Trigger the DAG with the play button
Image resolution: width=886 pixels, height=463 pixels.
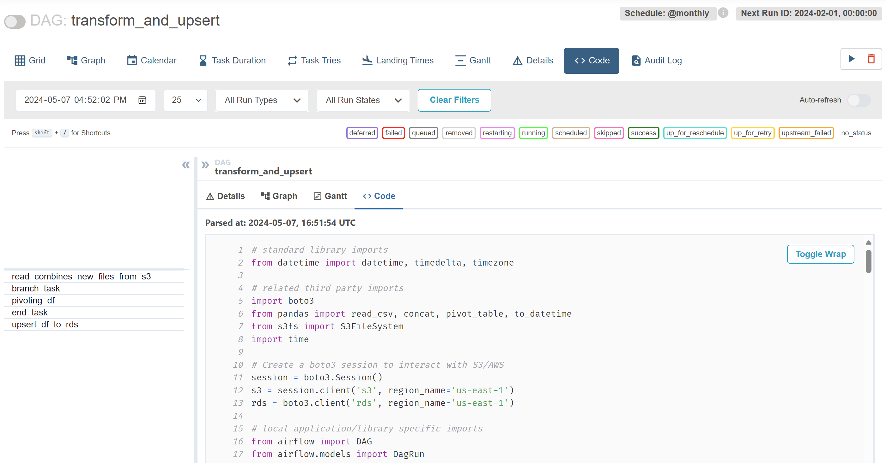point(851,59)
